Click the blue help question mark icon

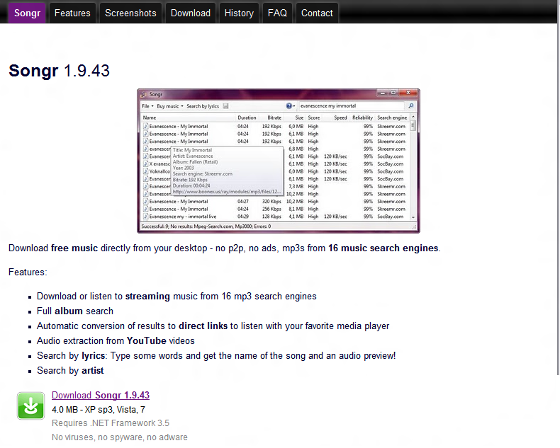coord(289,106)
